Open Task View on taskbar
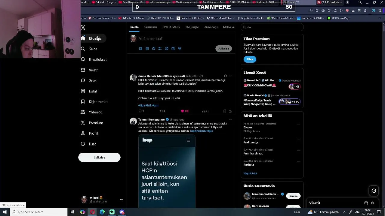The width and height of the screenshot is (385, 216). coord(72,212)
